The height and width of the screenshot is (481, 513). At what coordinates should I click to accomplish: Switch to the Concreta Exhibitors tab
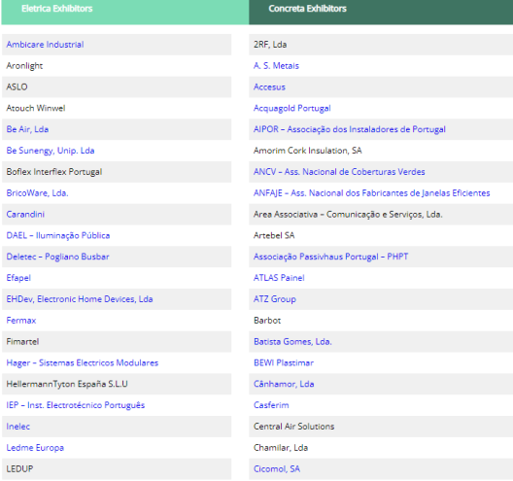tap(381, 12)
